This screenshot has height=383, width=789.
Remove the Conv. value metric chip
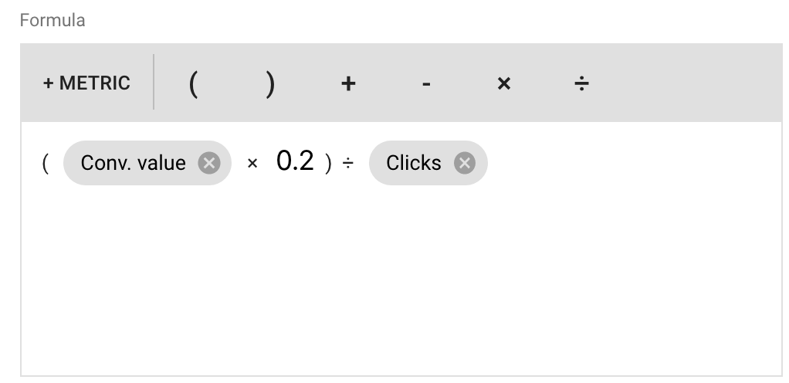208,163
